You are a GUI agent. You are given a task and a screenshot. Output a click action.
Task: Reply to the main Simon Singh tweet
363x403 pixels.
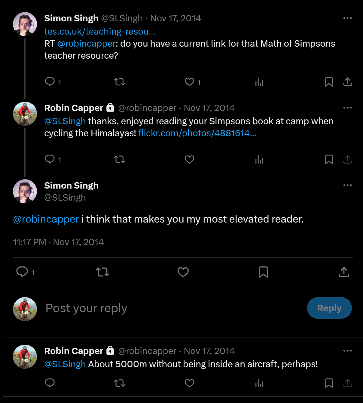click(22, 272)
